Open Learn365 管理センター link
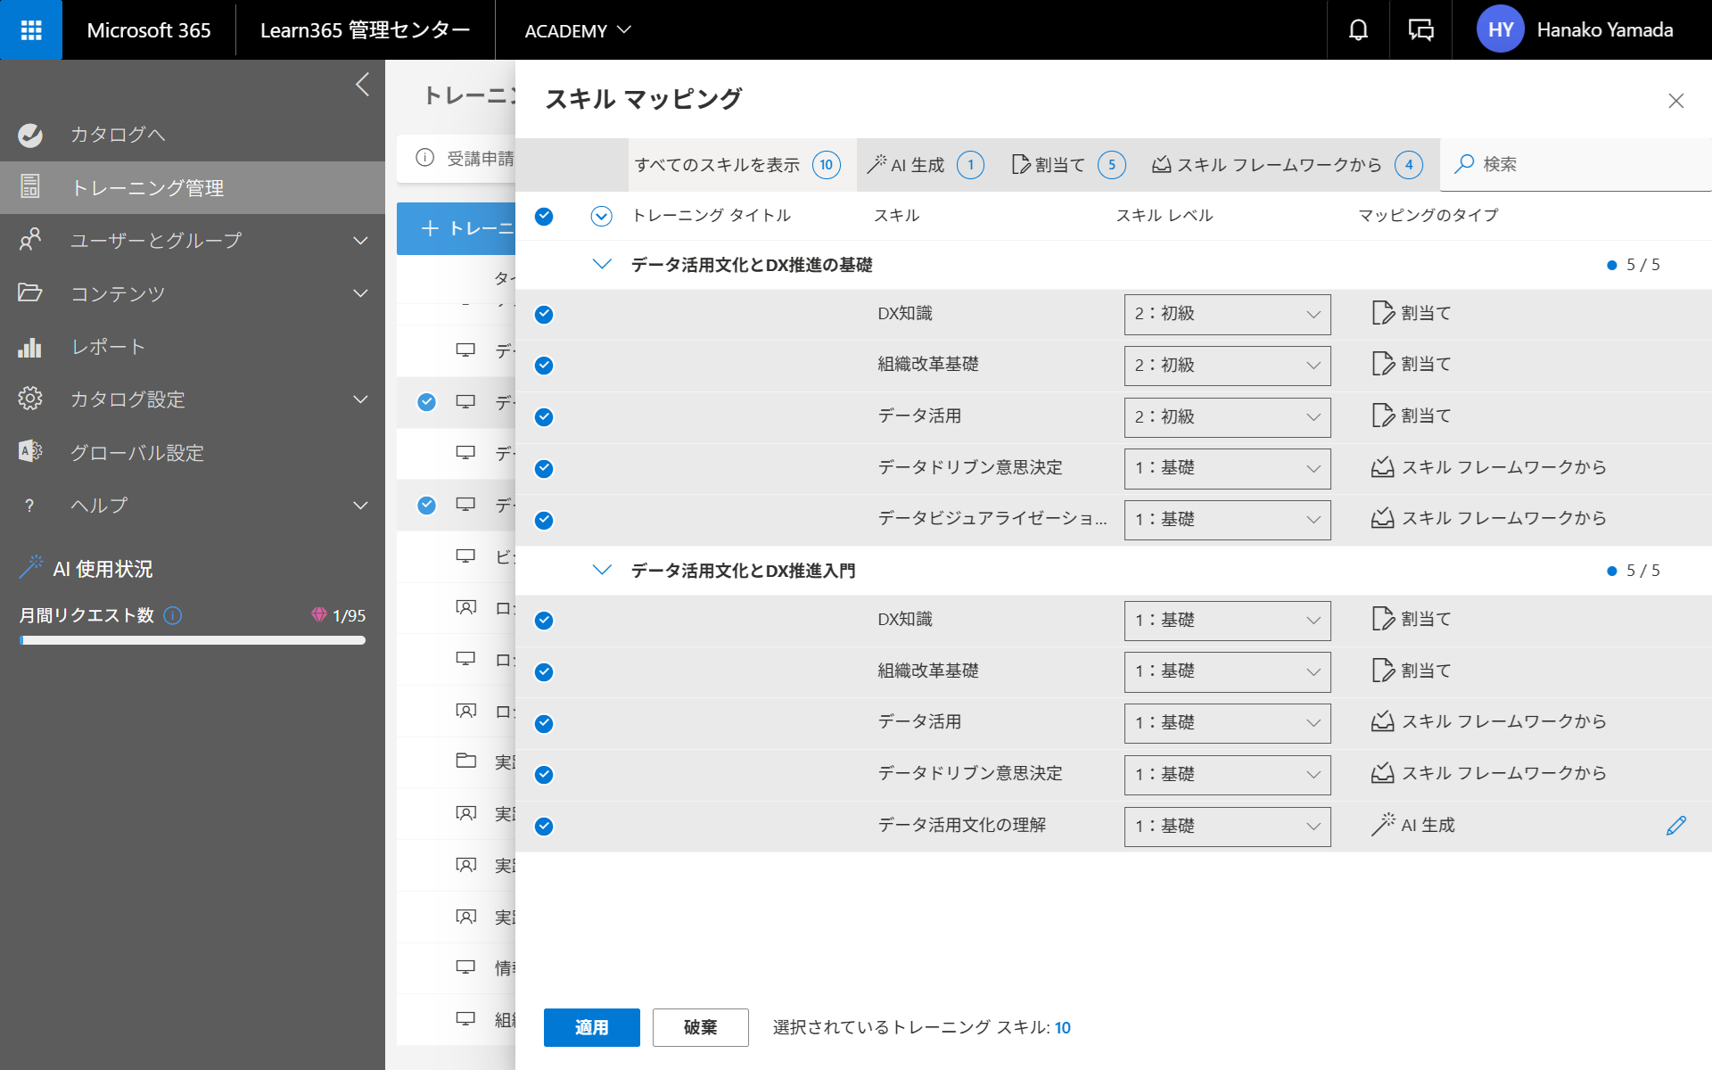Image resolution: width=1712 pixels, height=1070 pixels. (365, 30)
